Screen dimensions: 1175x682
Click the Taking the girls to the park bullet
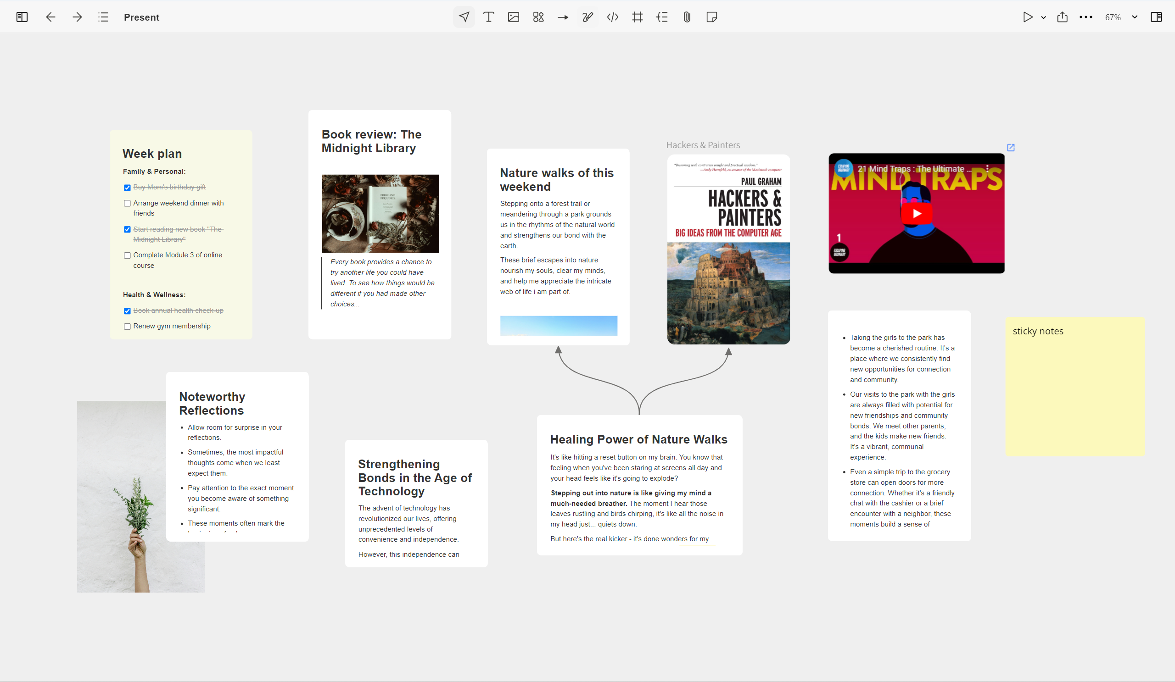tap(902, 359)
